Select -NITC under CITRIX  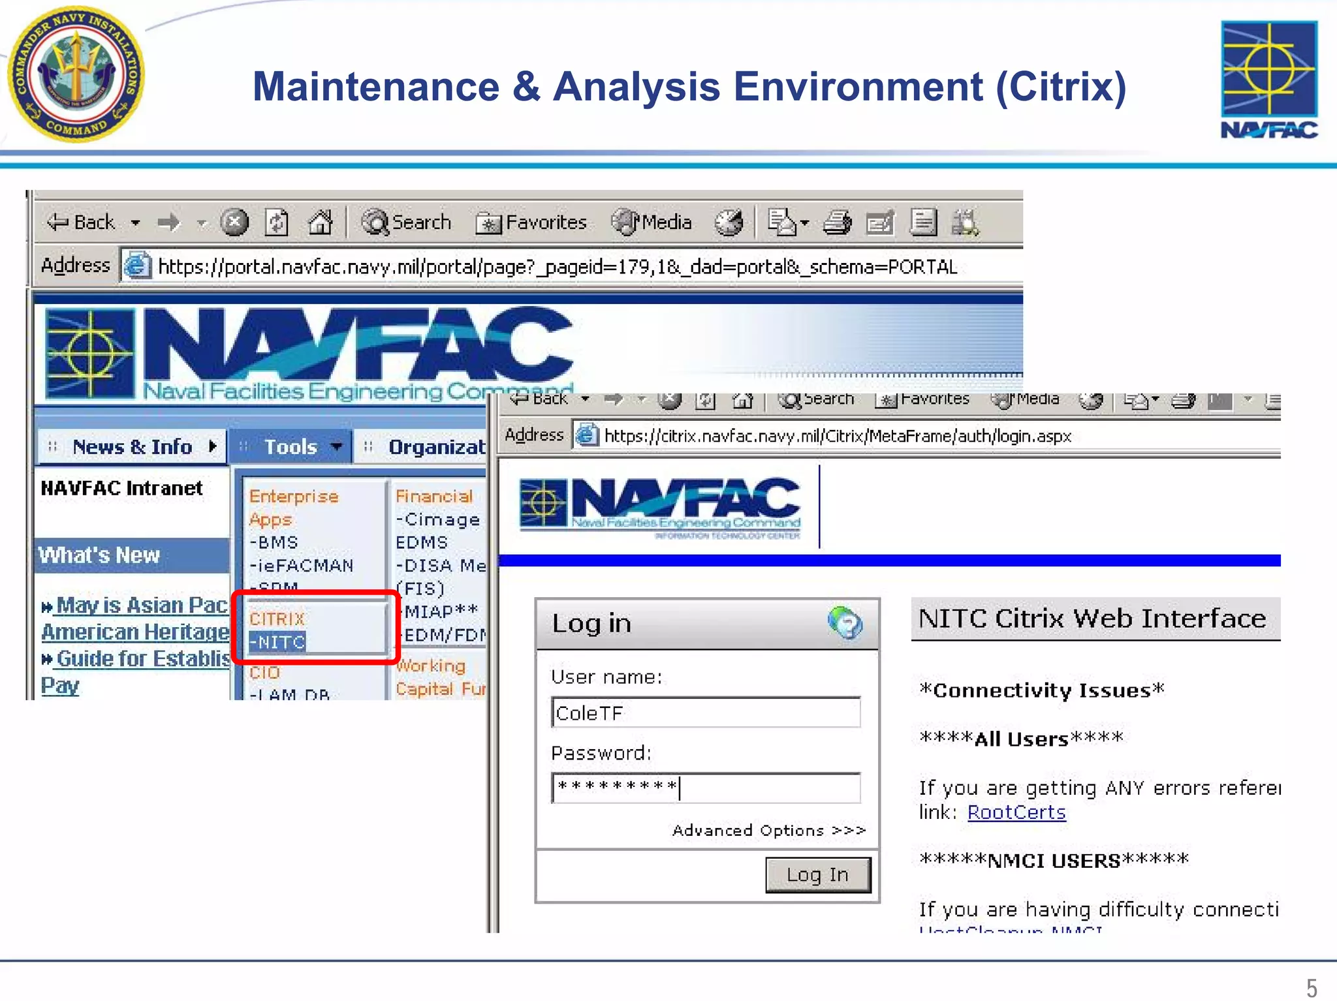[x=277, y=642]
